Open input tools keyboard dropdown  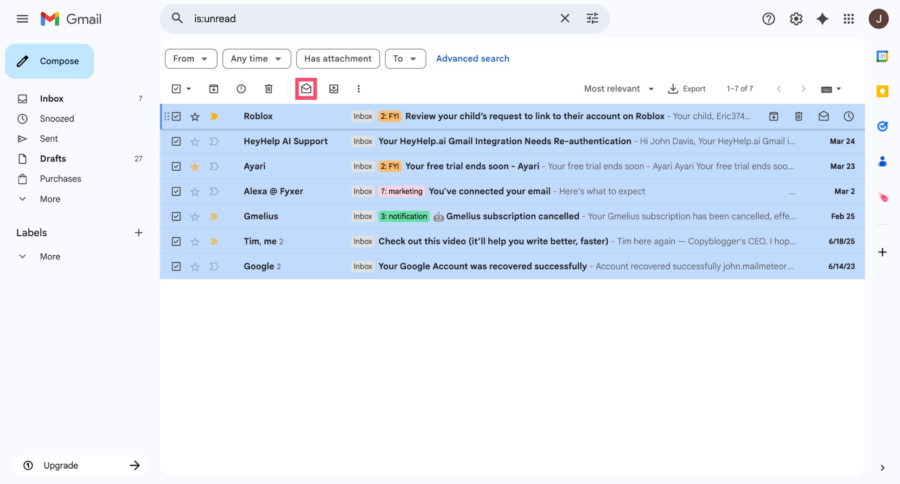click(x=831, y=89)
